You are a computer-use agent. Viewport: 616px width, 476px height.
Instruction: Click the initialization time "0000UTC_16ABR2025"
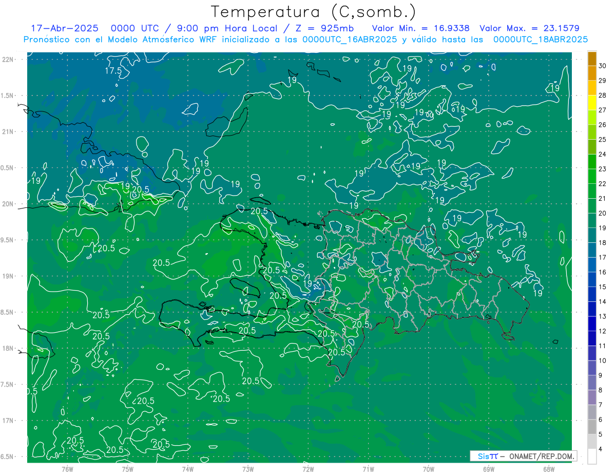coord(350,39)
